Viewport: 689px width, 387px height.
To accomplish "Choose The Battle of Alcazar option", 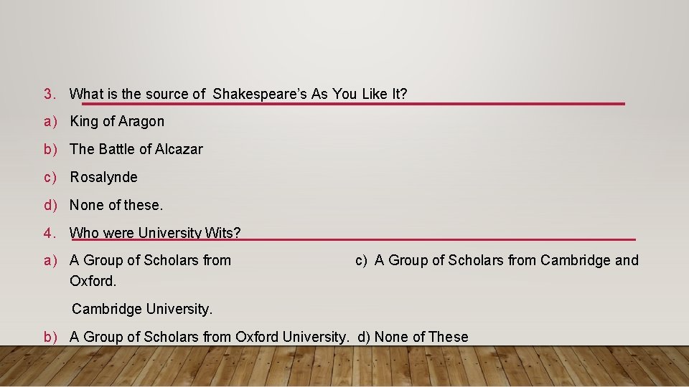I will click(x=136, y=149).
